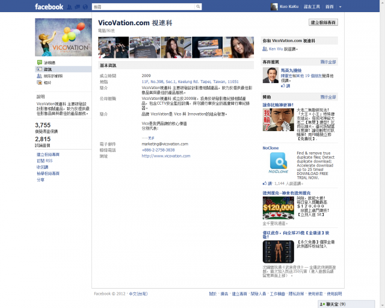
Task: Click the marketing@vicovation.com email text
Action: [165, 144]
